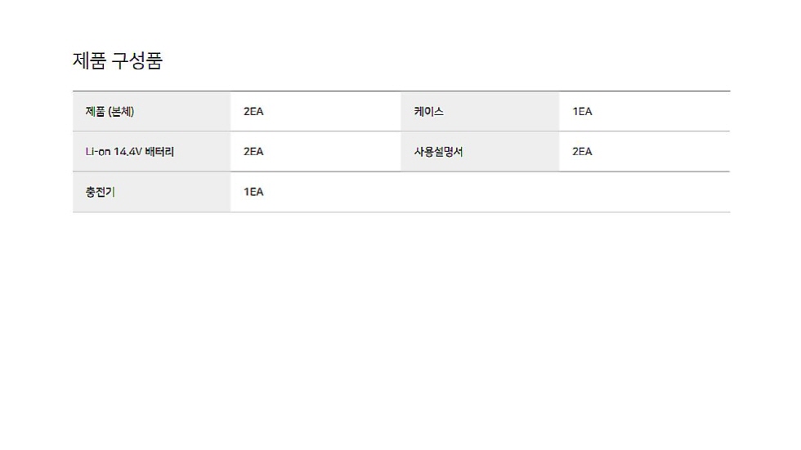Select the 배터리 word in the second row
801x450 pixels.
pyautogui.click(x=159, y=152)
